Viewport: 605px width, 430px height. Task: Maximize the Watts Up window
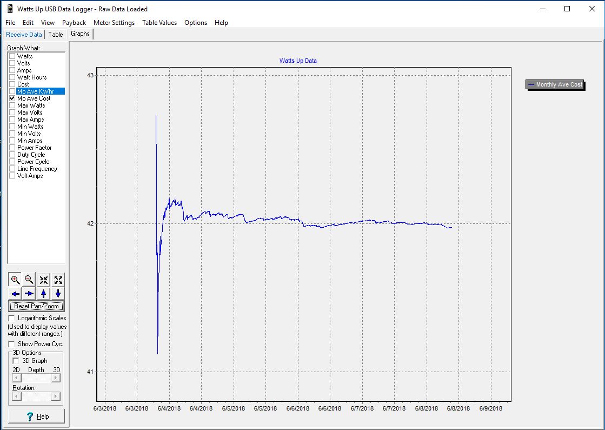(x=567, y=9)
